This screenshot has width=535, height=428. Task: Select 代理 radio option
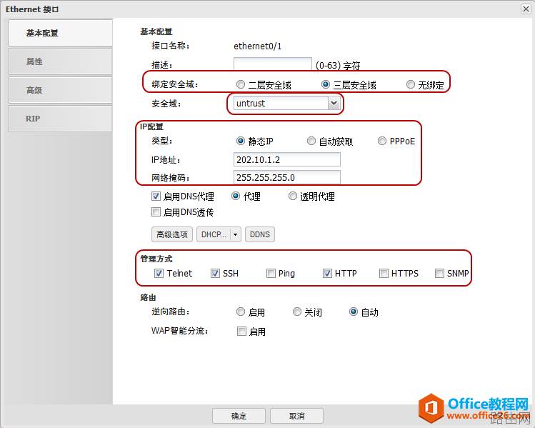tap(236, 196)
